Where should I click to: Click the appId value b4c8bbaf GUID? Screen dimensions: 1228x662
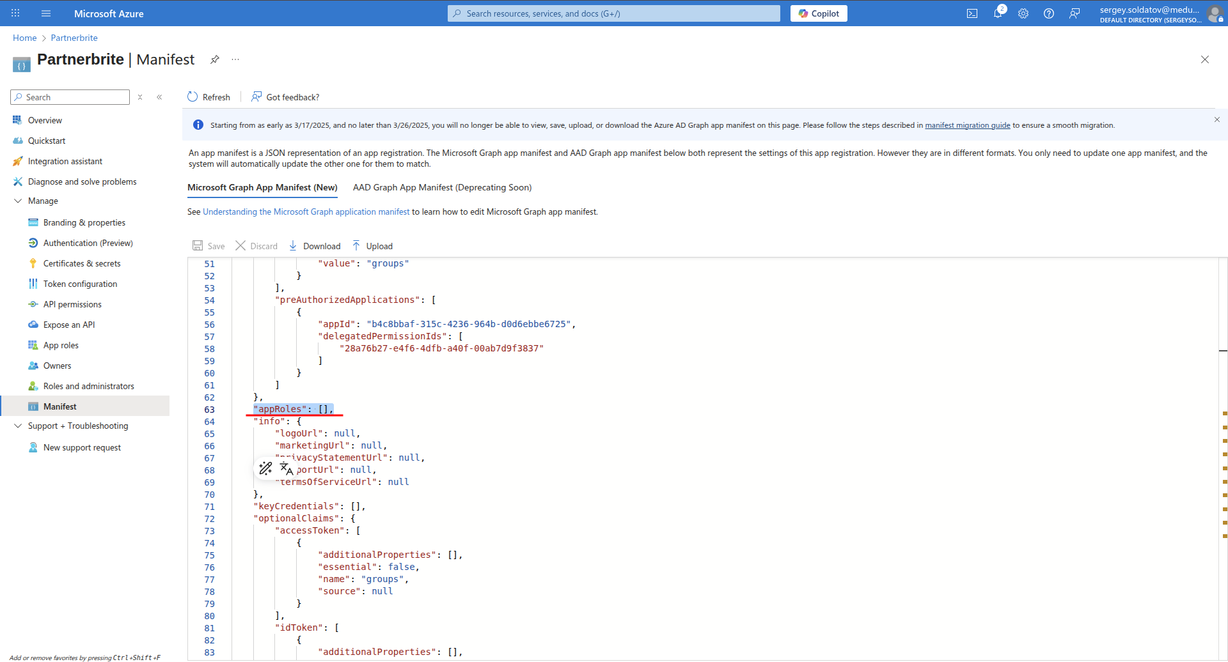469,324
